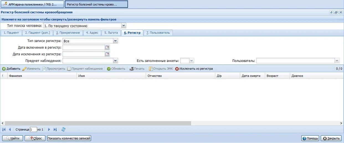Click the Помощь button
The image size is (344, 143).
[310, 138]
